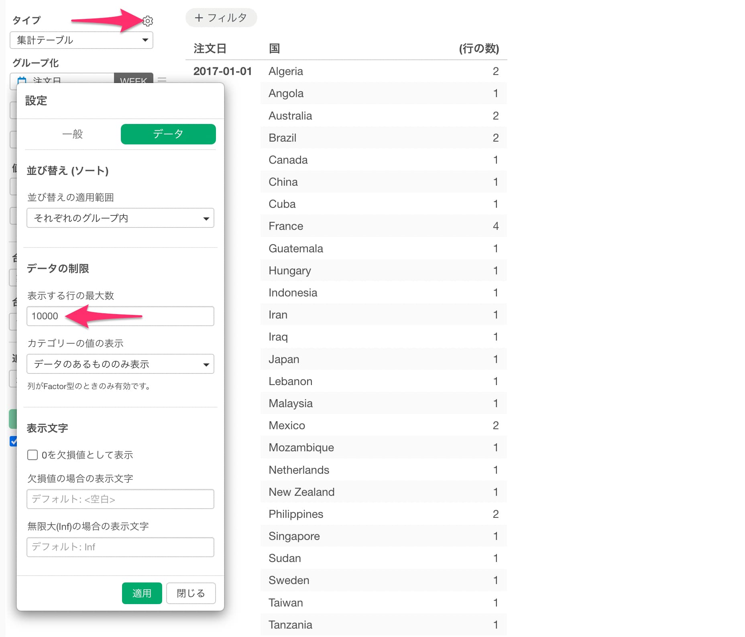Click the 表示する行の最大数 field showing 10000
This screenshot has height=637, width=745.
pyautogui.click(x=120, y=316)
